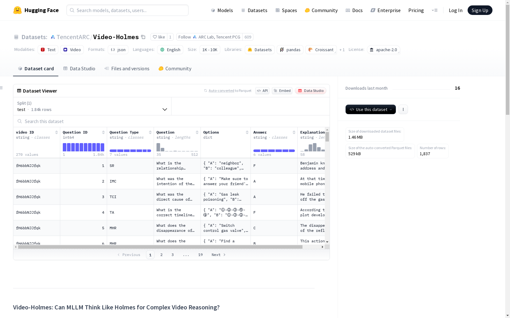Open Community in the top navigation
Viewport: 510px width, 318px height.
click(x=321, y=10)
